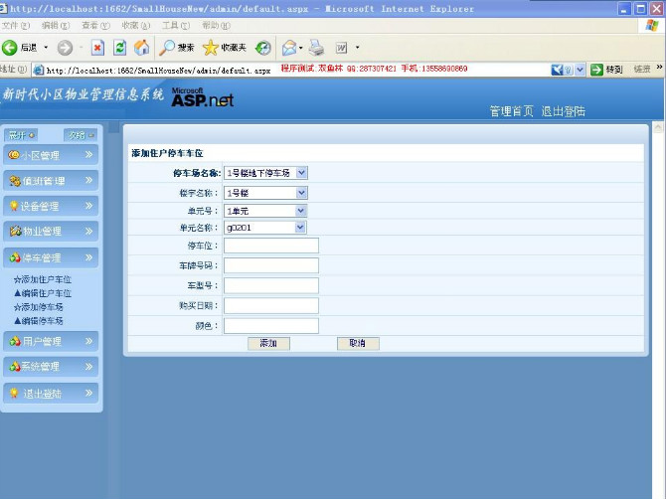Image resolution: width=666 pixels, height=499 pixels.
Task: Open the 收藏 menu
Action: [x=136, y=26]
